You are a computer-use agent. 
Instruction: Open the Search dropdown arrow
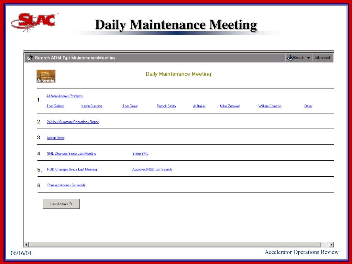tap(308, 58)
